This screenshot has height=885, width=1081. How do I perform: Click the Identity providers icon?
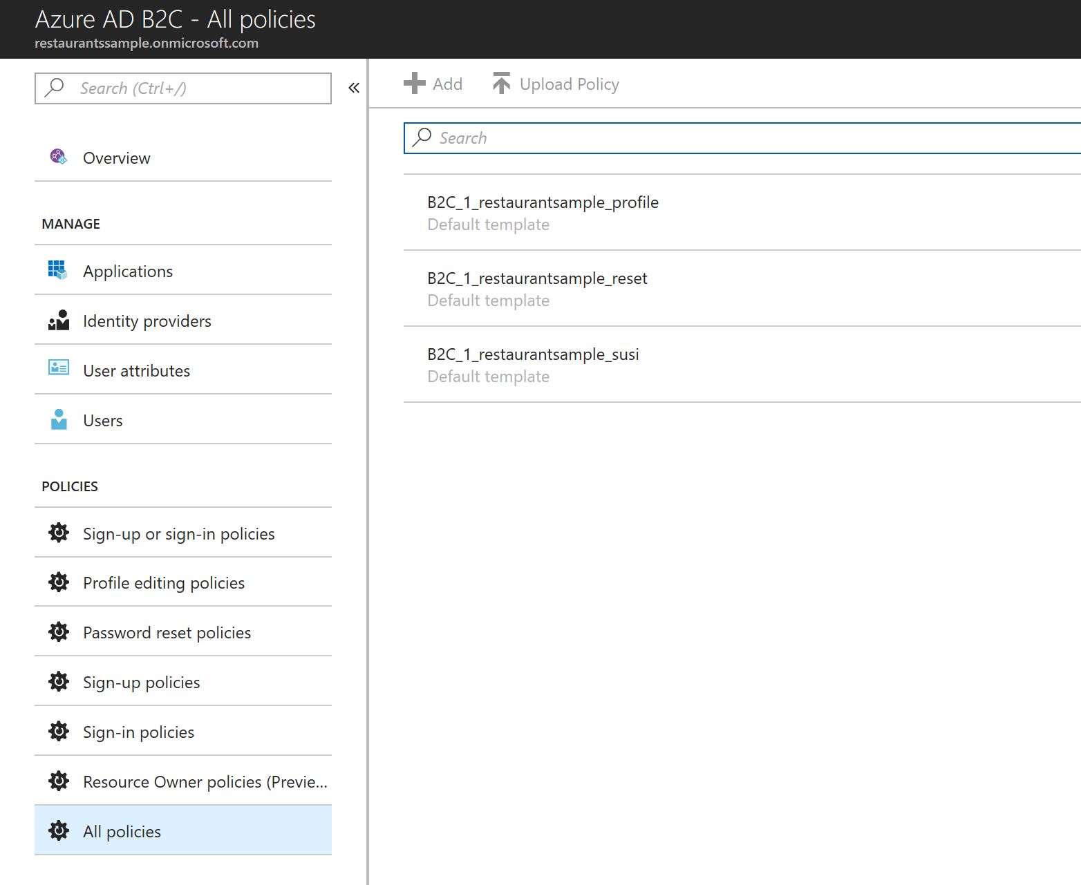[x=59, y=320]
